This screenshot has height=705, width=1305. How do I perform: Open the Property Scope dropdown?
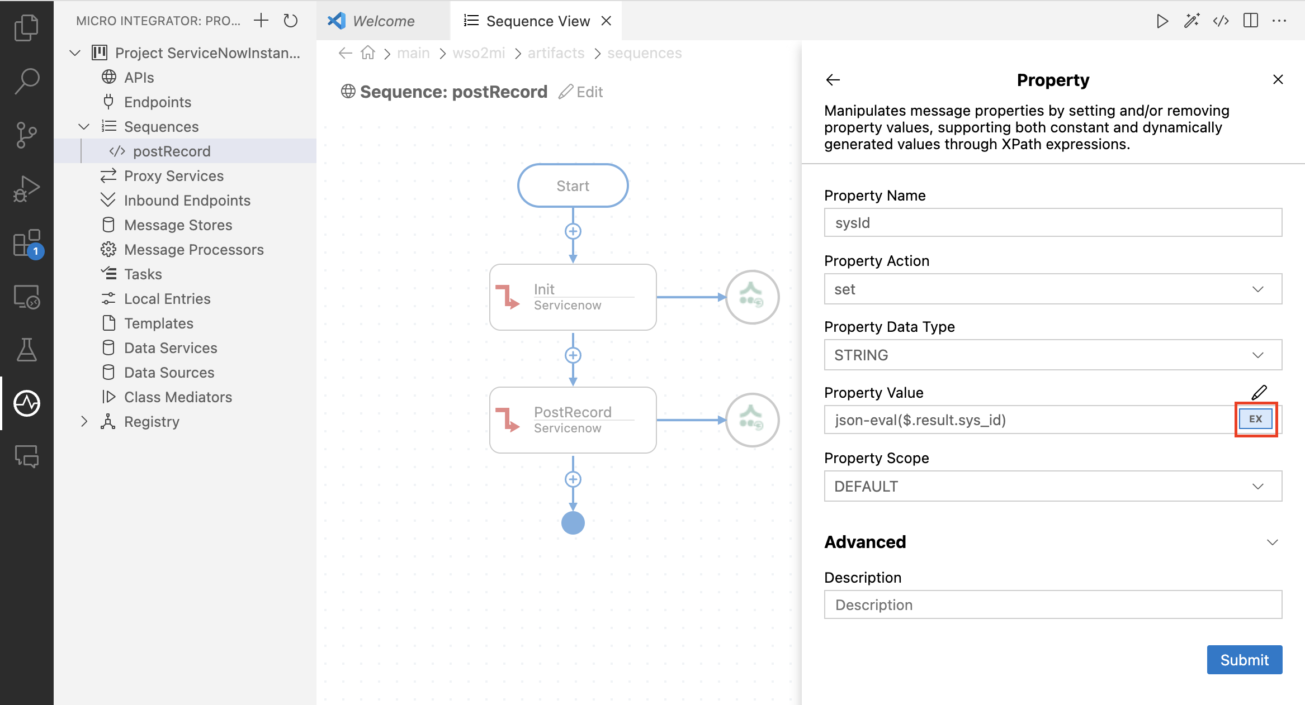click(x=1053, y=487)
